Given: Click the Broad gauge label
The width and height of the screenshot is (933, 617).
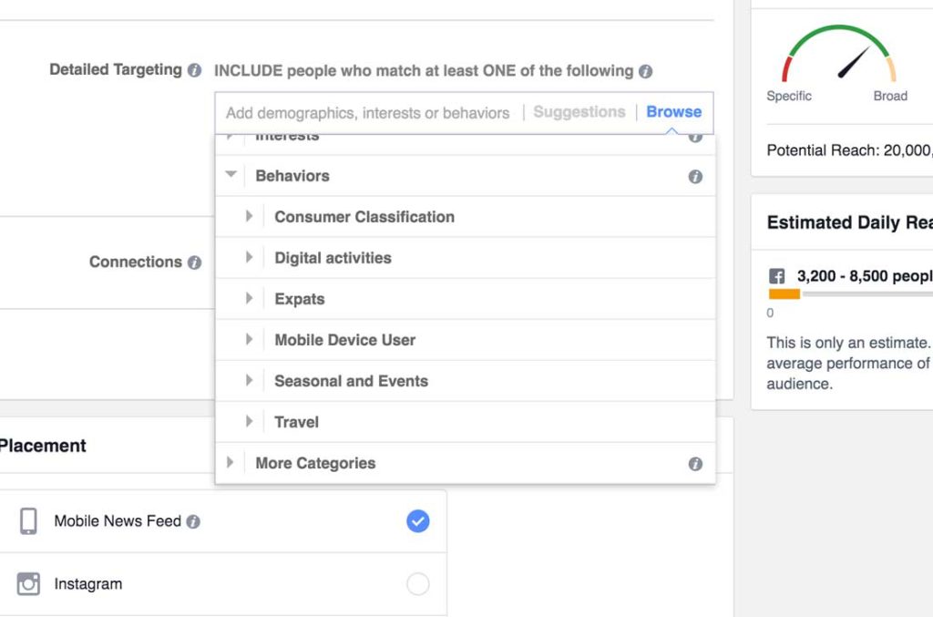Looking at the screenshot, I should click(890, 96).
